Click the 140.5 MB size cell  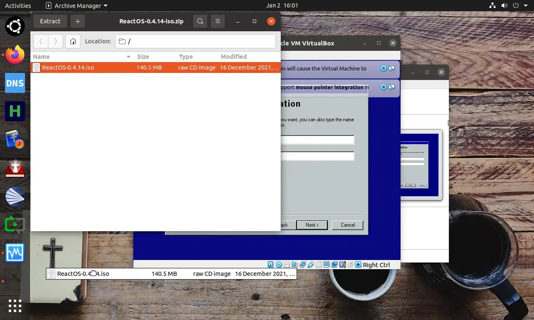149,67
